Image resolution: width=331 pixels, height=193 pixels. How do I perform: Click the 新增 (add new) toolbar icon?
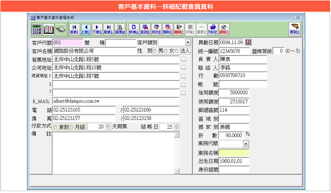coord(133,29)
